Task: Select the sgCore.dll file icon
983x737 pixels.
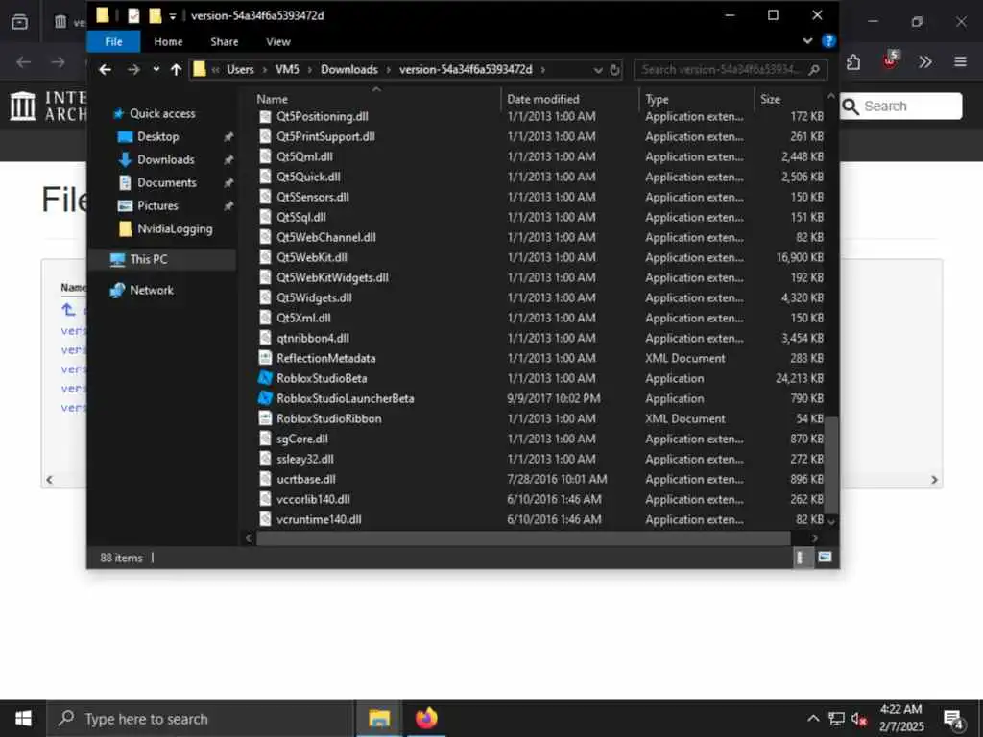Action: click(x=265, y=439)
